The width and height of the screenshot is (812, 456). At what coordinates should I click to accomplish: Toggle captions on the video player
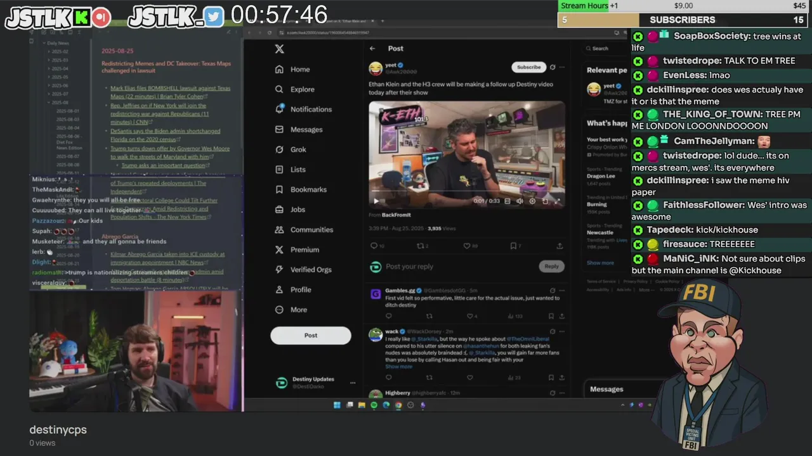click(x=507, y=201)
